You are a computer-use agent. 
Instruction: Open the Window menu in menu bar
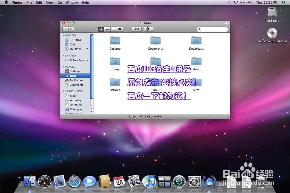[x=72, y=2]
